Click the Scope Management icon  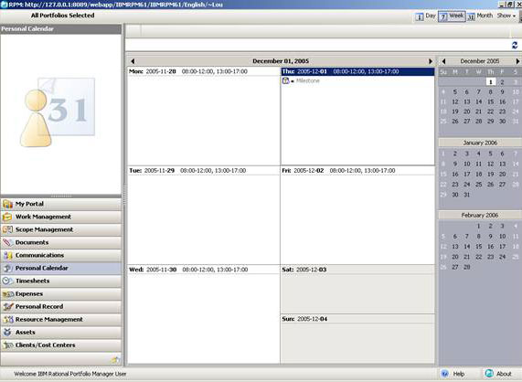pyautogui.click(x=7, y=229)
